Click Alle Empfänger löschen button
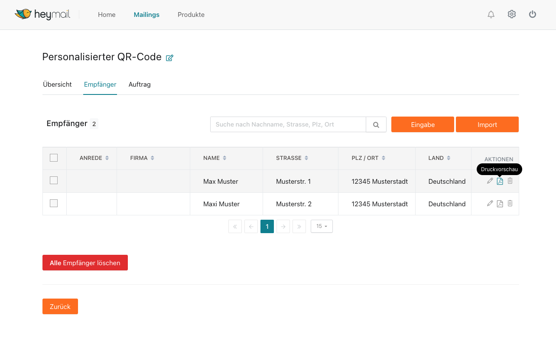This screenshot has height=351, width=556. (x=85, y=263)
